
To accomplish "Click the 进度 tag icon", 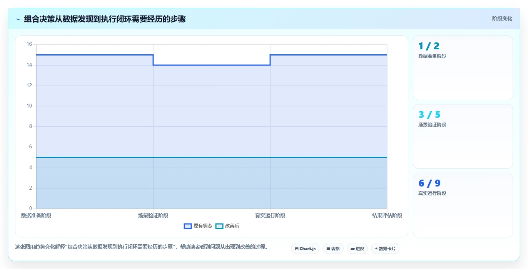I will tap(353, 249).
